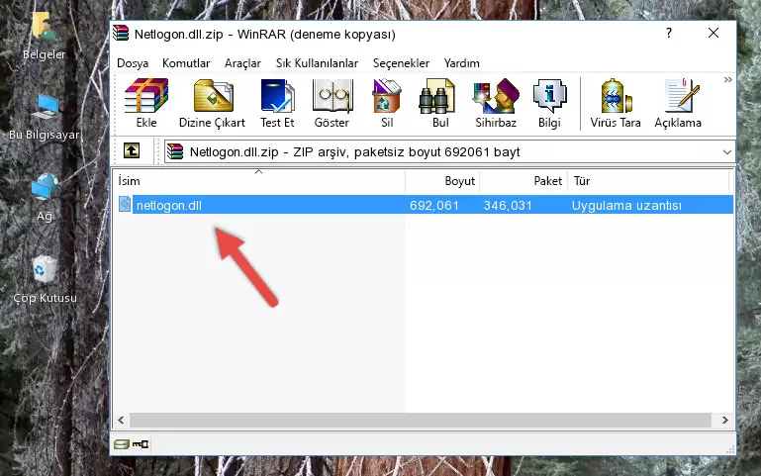
Task: Sort by Tür column header
Action: click(x=648, y=181)
